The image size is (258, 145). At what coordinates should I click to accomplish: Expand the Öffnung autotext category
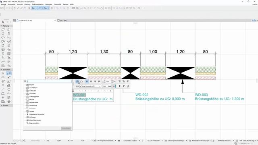pyautogui.click(x=25, y=117)
